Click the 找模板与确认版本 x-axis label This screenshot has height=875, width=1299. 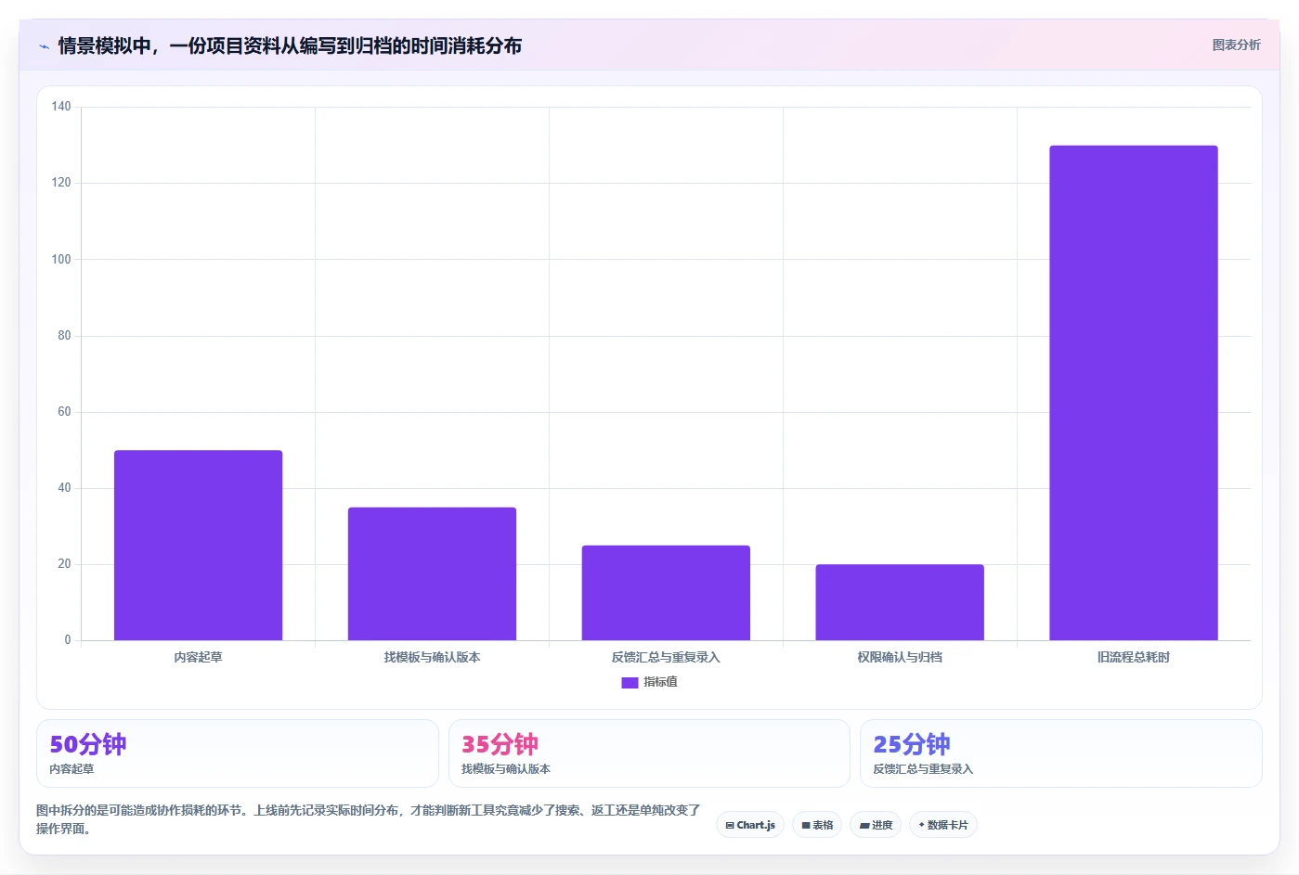[x=432, y=657]
